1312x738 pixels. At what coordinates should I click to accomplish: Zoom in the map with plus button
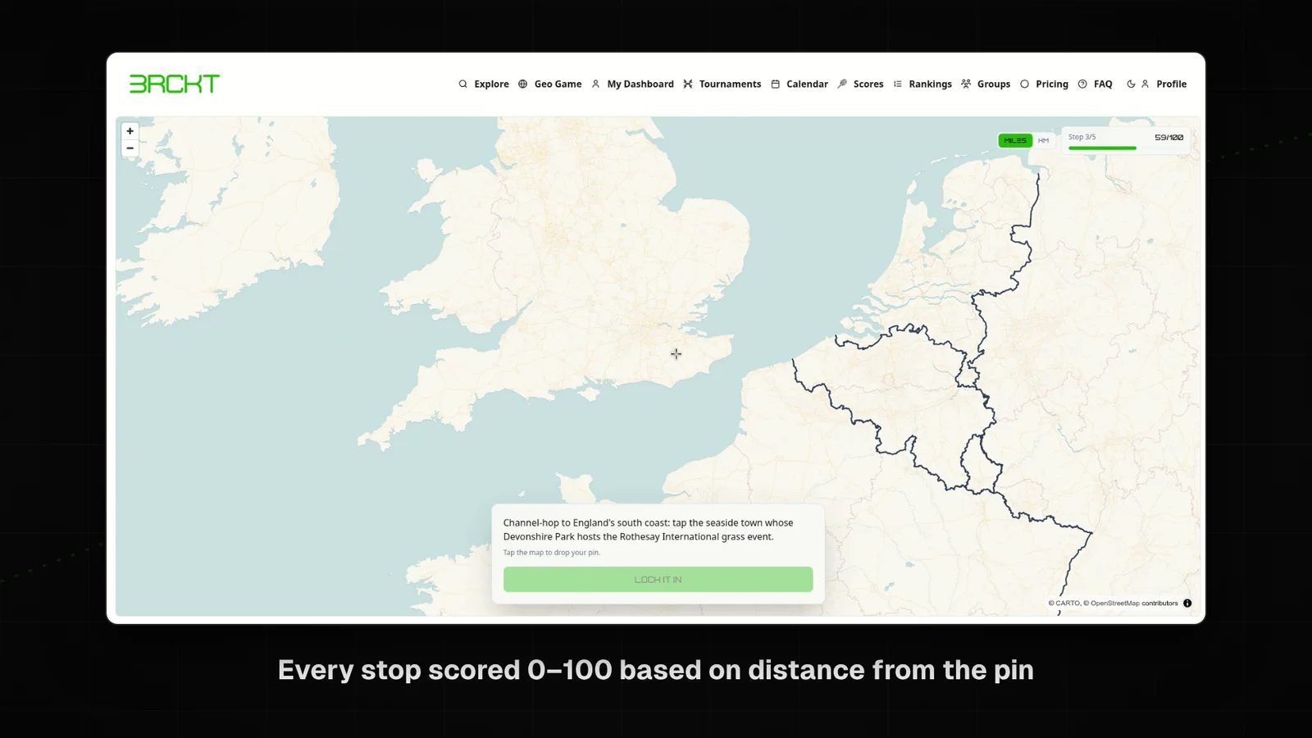point(130,131)
